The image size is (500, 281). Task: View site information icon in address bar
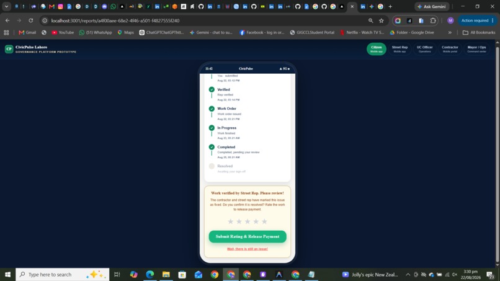click(x=45, y=20)
